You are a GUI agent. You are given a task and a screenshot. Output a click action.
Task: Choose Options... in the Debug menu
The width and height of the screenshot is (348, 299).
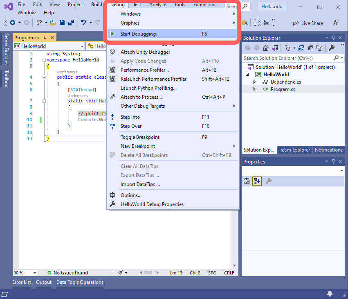[173, 195]
